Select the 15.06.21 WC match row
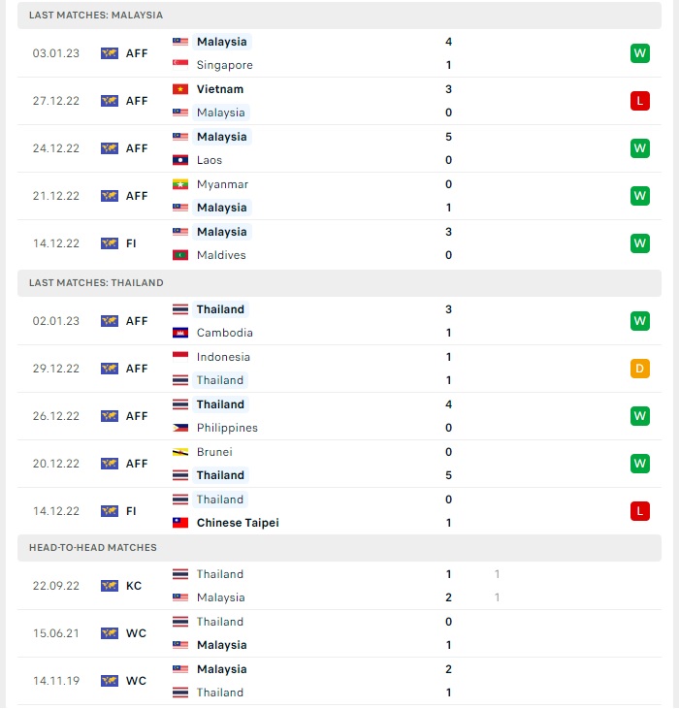The image size is (679, 709). point(339,633)
